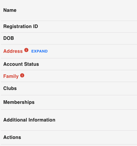Click the info icon beside Address
Image resolution: width=137 pixels, height=146 pixels.
(x=26, y=50)
